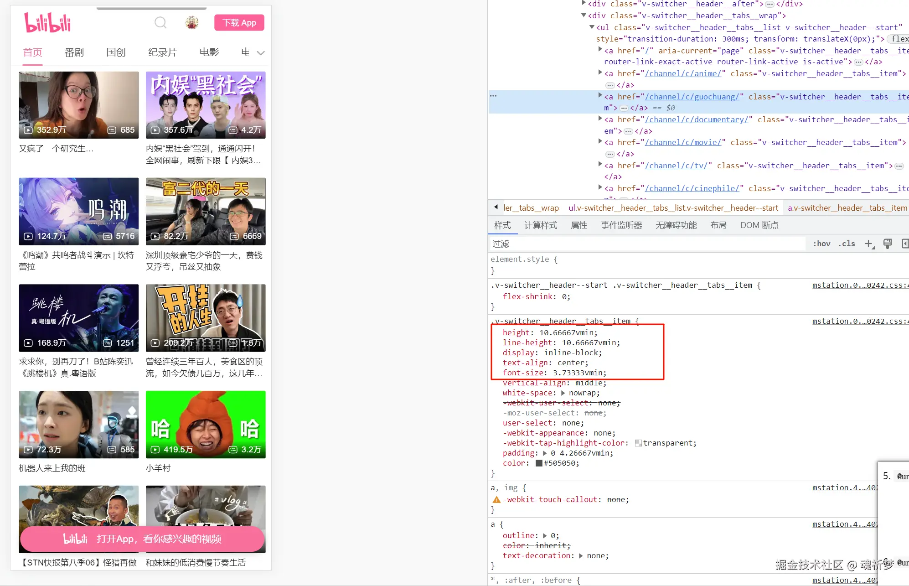
Task: Click the ellipsis icon beside guochuang element
Action: (x=493, y=96)
